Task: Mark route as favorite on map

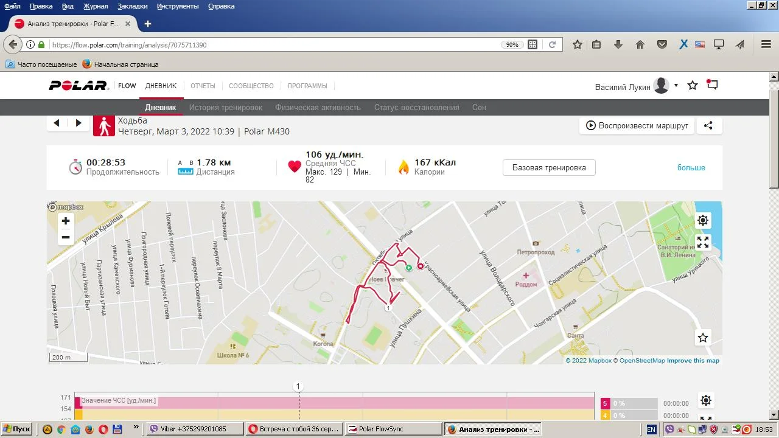Action: (703, 337)
